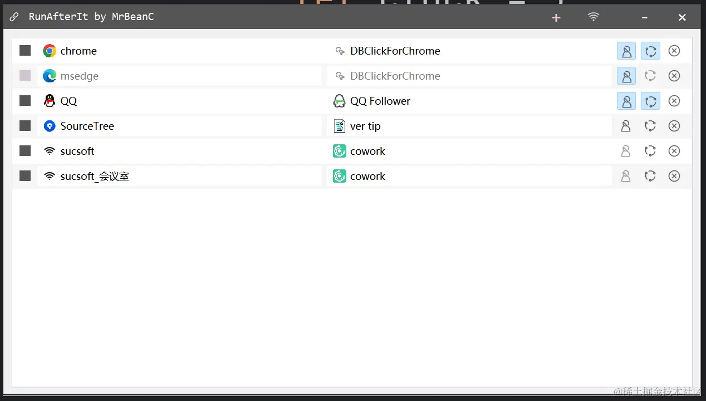Click the QQ Follower action icon

pos(339,101)
